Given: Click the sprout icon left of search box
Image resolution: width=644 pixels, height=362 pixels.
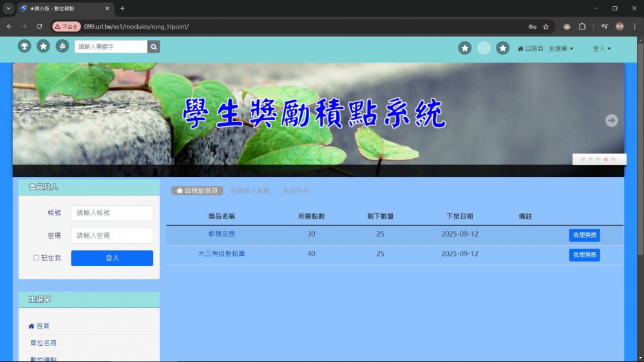Looking at the screenshot, I should pos(62,46).
